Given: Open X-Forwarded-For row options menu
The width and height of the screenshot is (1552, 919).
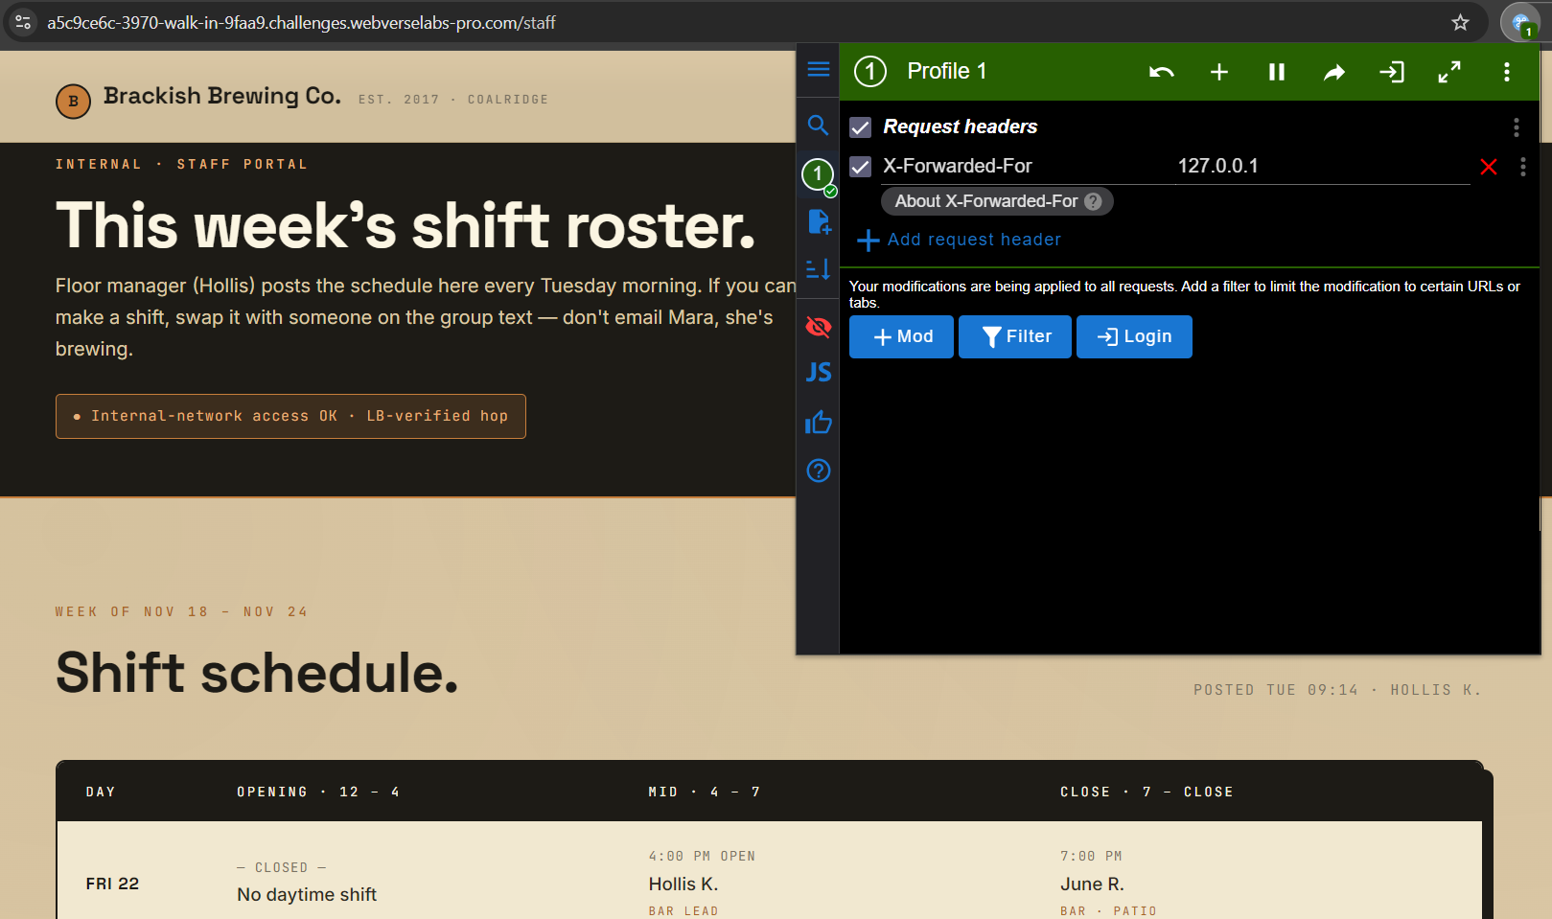Looking at the screenshot, I should [1523, 167].
